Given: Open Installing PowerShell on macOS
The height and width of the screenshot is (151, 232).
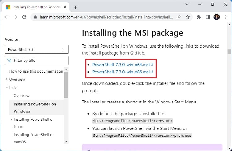Looking at the screenshot, I should tap(34, 138).
